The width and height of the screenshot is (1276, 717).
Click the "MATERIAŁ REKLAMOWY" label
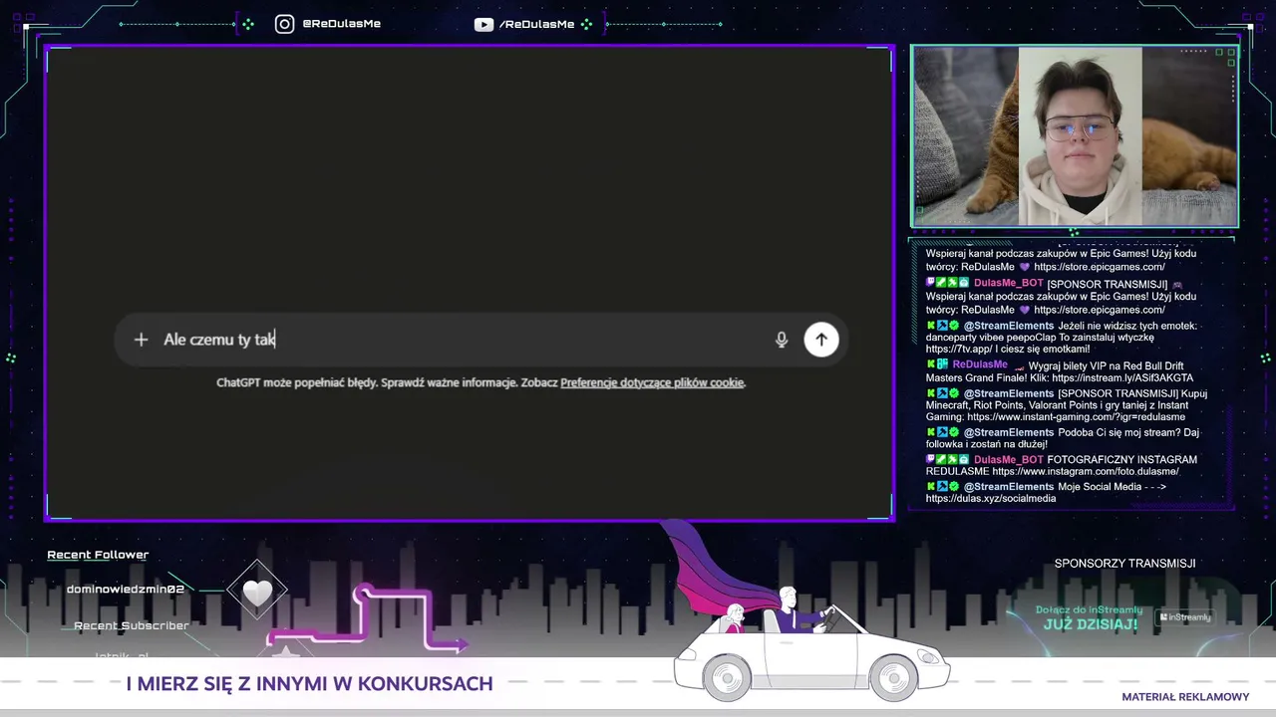pyautogui.click(x=1185, y=697)
